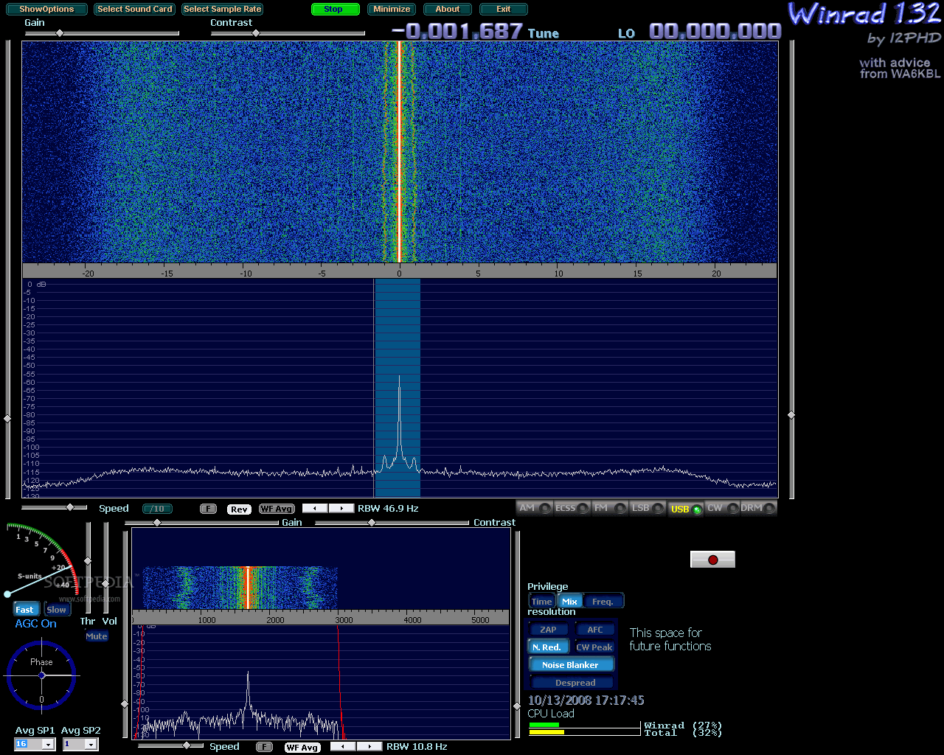Click the main frequency scale at 0
944x755 pixels.
click(x=399, y=274)
